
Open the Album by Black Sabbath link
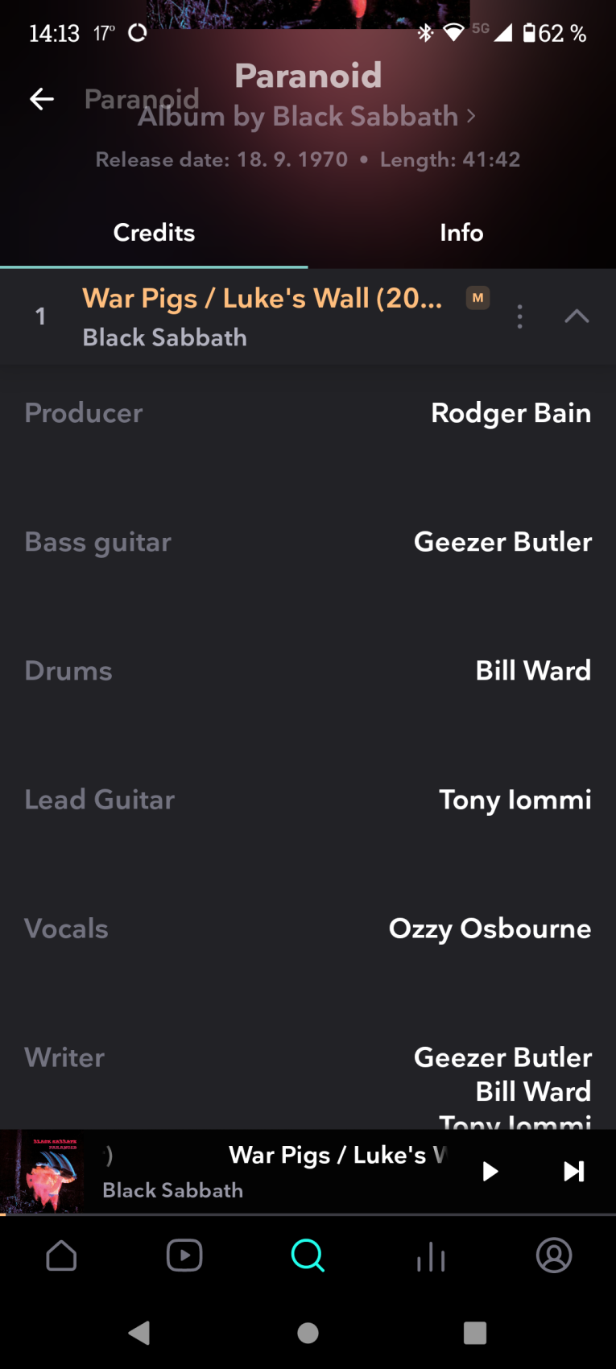[306, 117]
